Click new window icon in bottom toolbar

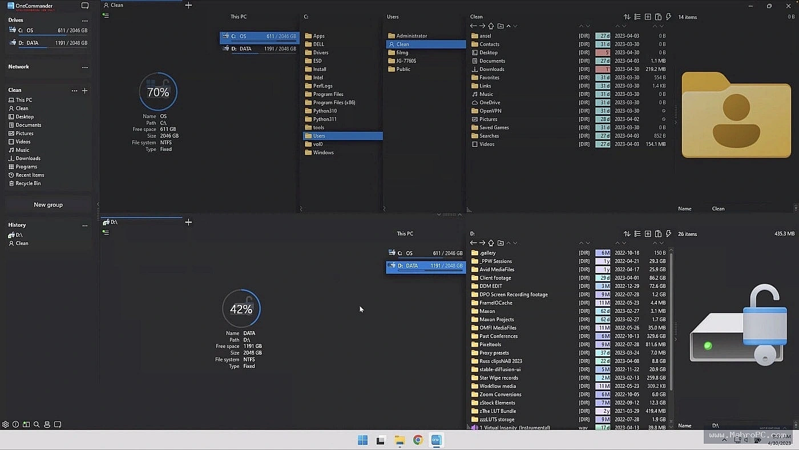point(57,424)
